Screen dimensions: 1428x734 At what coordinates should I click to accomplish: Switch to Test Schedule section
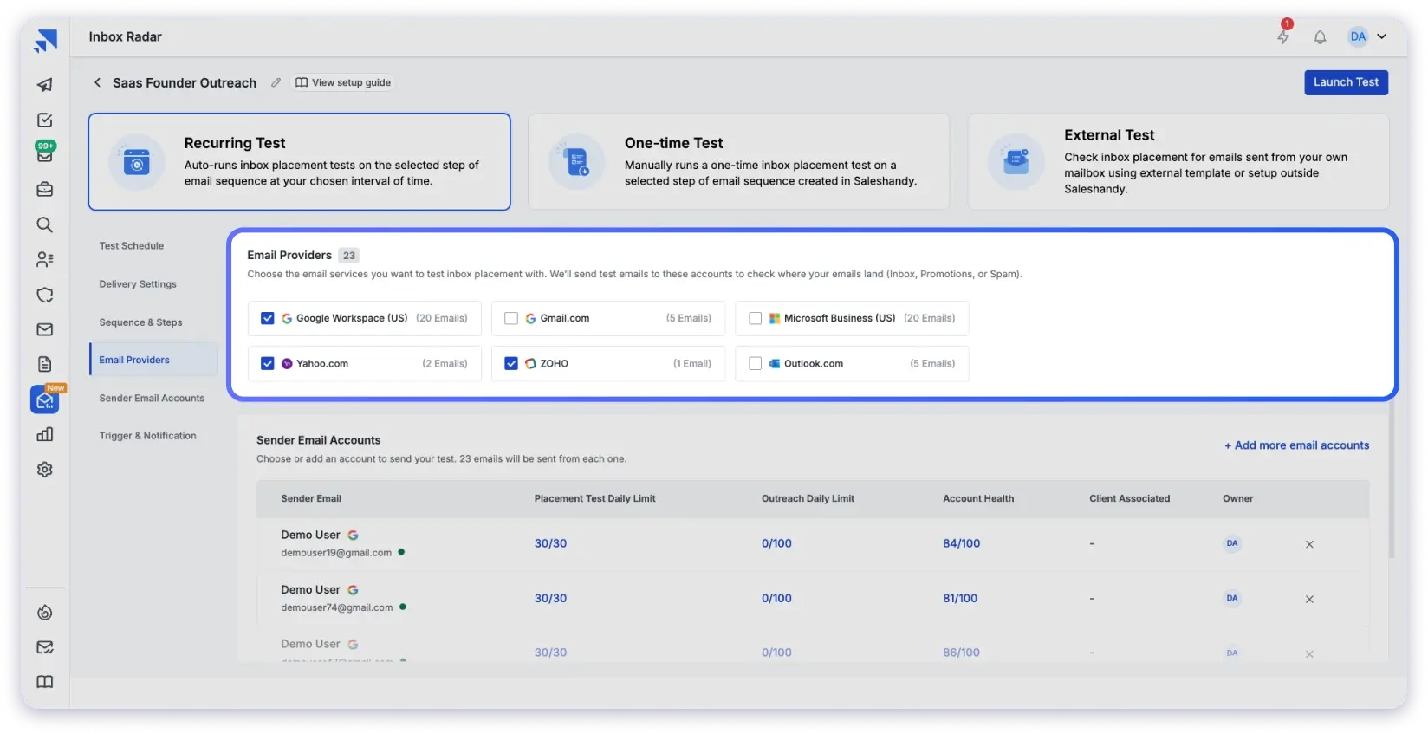[132, 246]
